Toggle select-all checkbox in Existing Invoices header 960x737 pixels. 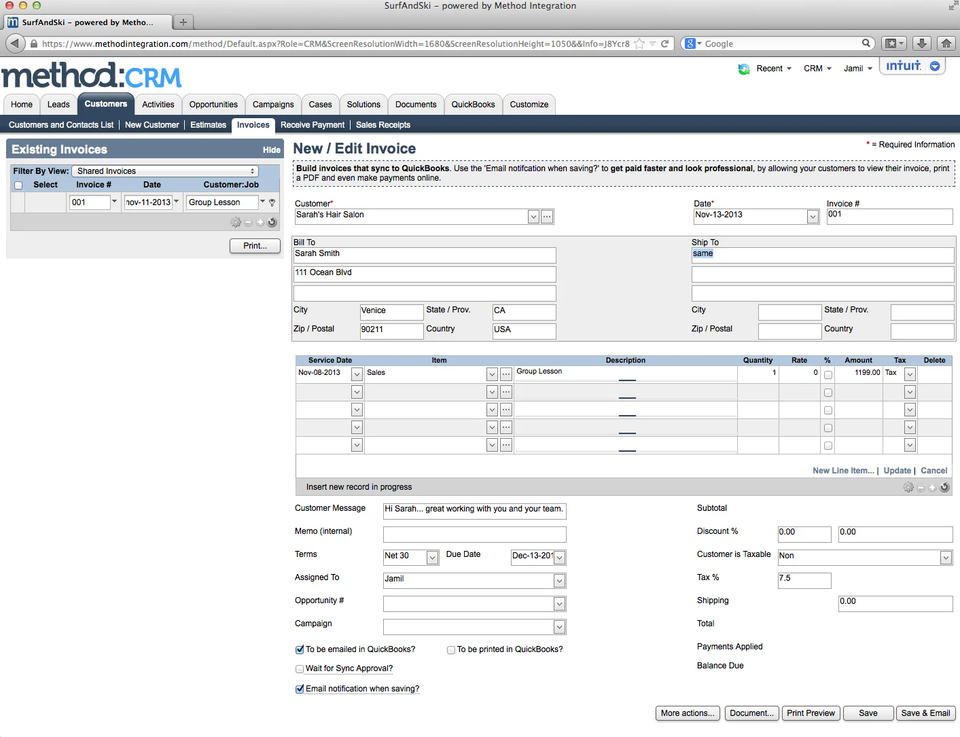18,185
